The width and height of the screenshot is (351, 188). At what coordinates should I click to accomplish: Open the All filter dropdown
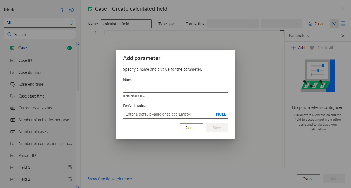[40, 23]
